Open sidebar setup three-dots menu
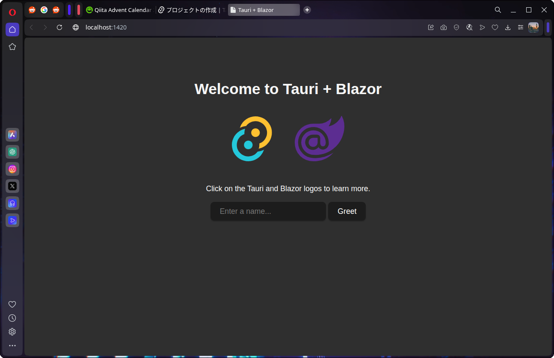Viewport: 554px width, 358px height. (x=12, y=345)
